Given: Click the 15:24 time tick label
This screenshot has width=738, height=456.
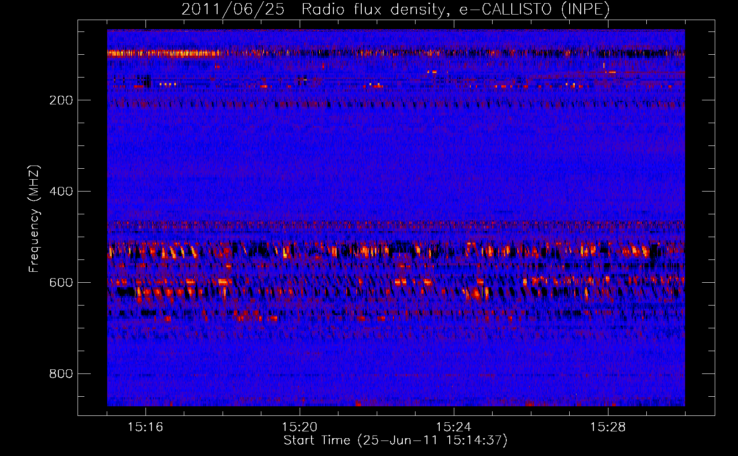Looking at the screenshot, I should [454, 427].
